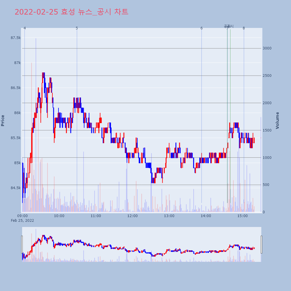Click the 09:00 time axis label
This screenshot has width=291, height=291.
pyautogui.click(x=22, y=216)
